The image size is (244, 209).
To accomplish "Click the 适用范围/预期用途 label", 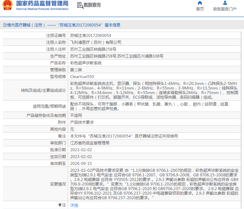I will [x=49, y=106].
